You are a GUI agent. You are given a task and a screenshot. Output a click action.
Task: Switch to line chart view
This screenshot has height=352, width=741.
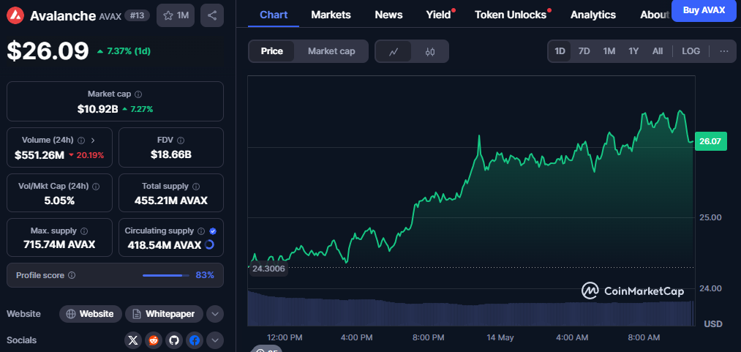click(394, 51)
